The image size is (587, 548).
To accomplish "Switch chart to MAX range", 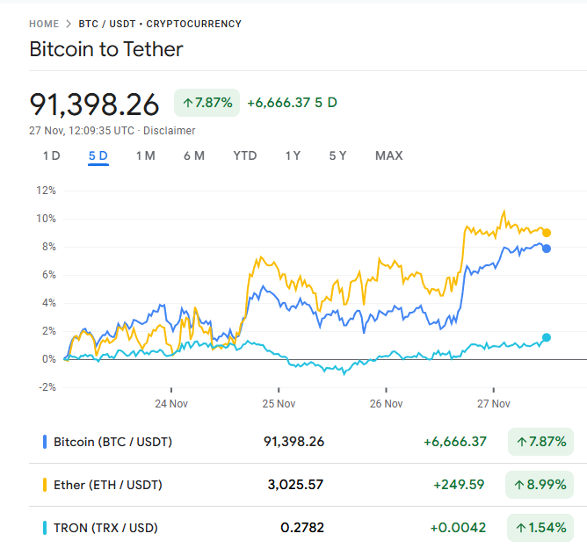I will pyautogui.click(x=388, y=156).
